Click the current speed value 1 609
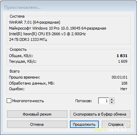This screenshot has height=135, width=137. [123, 61]
